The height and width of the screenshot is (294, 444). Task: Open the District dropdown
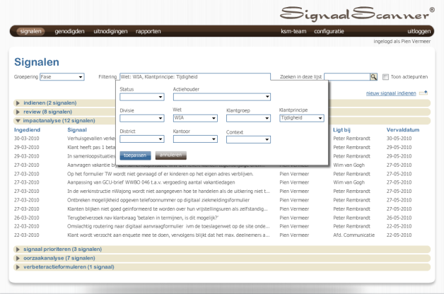pos(142,139)
